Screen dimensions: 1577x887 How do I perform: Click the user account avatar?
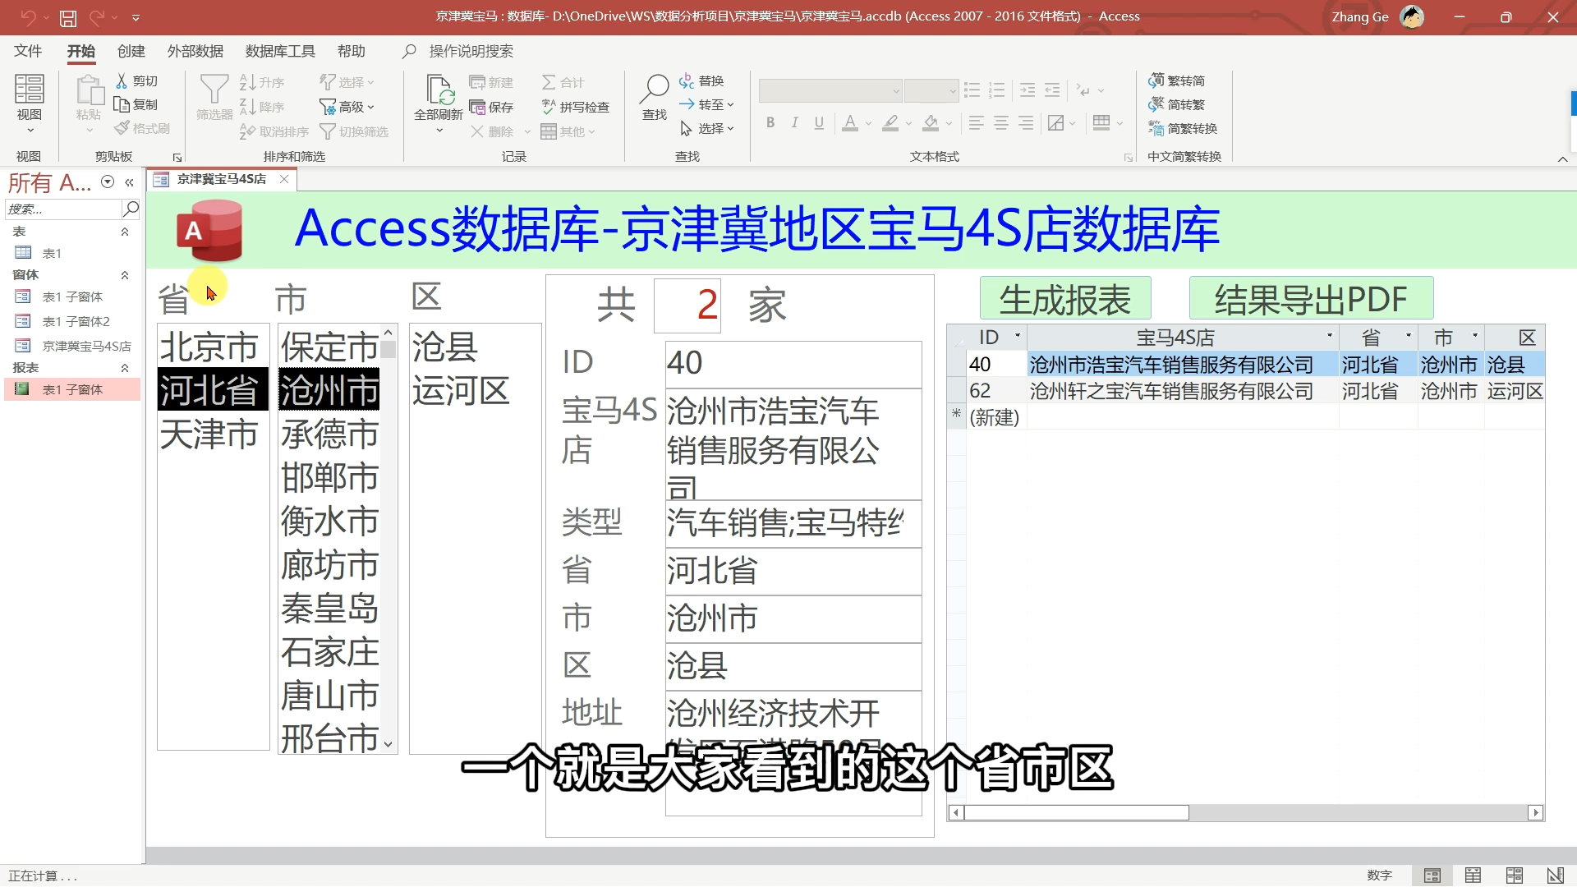(x=1412, y=16)
